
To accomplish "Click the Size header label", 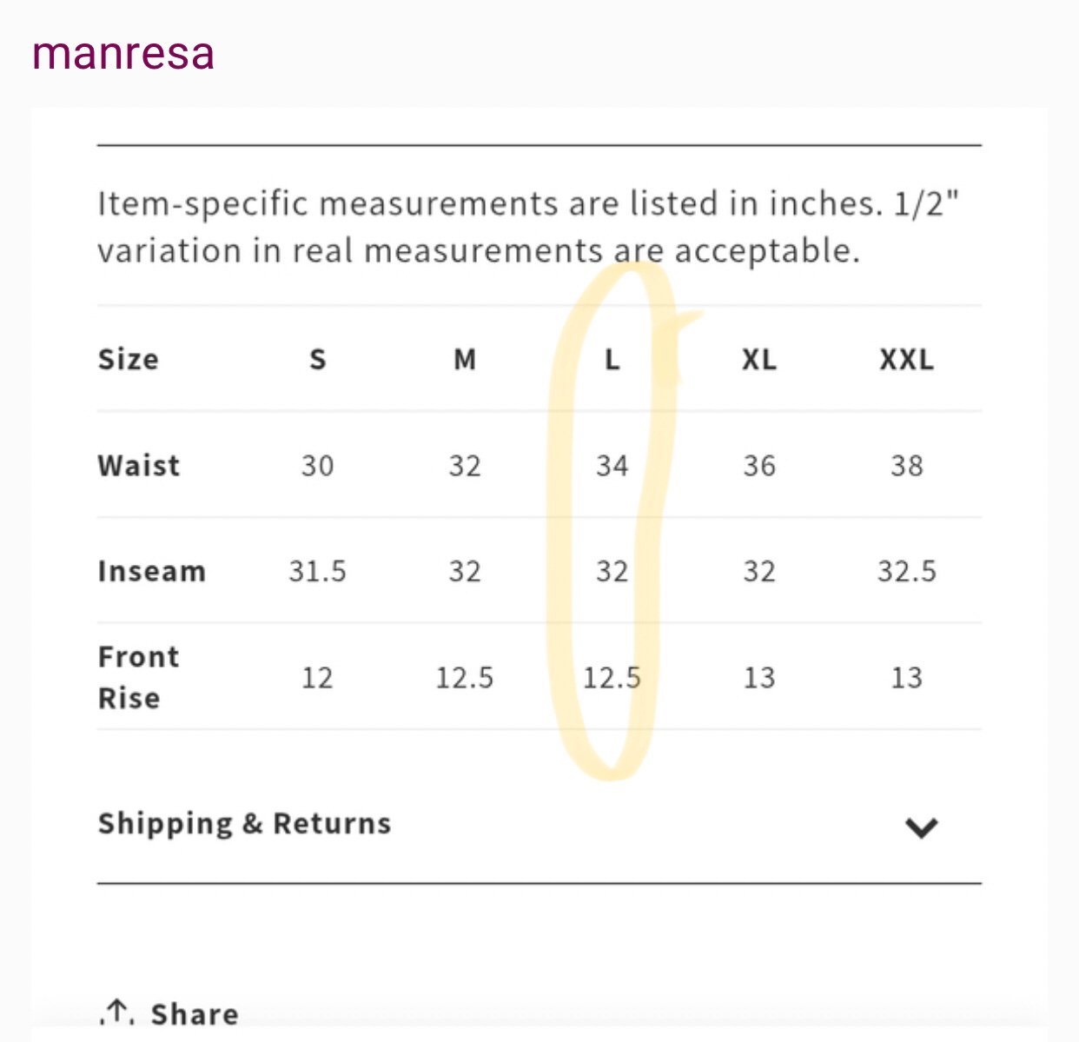I will click(x=128, y=359).
